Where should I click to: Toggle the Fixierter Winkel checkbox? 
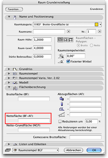pos(68,61)
